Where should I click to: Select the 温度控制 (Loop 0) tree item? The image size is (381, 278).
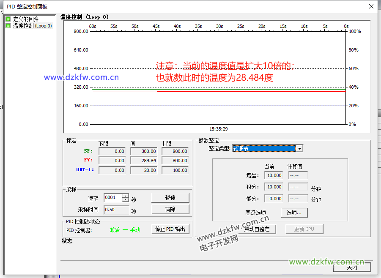(32, 26)
